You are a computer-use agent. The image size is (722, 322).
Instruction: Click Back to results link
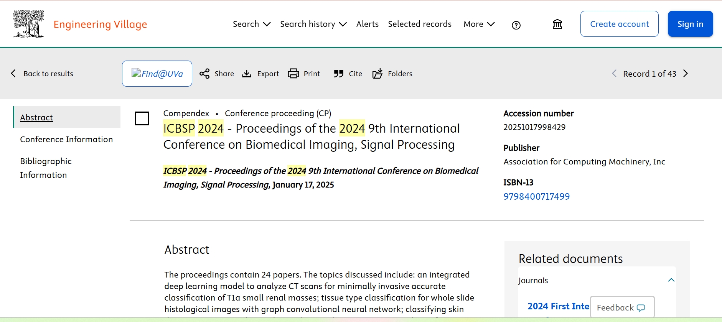coord(48,74)
